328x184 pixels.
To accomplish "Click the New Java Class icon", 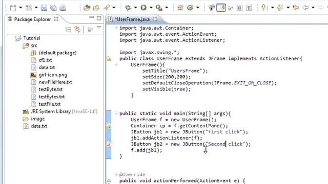I will 190,8.
